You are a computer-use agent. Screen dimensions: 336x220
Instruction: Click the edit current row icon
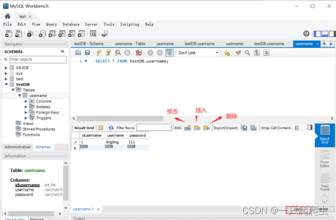(x=187, y=128)
